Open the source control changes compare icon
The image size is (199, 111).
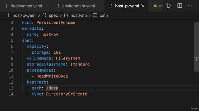pyautogui.click(x=169, y=6)
